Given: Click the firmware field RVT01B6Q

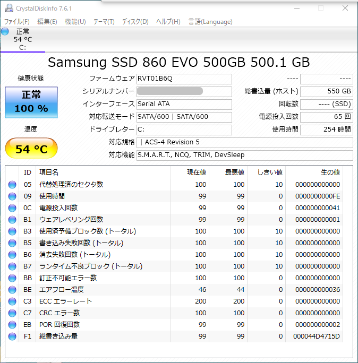Looking at the screenshot, I should 184,79.
